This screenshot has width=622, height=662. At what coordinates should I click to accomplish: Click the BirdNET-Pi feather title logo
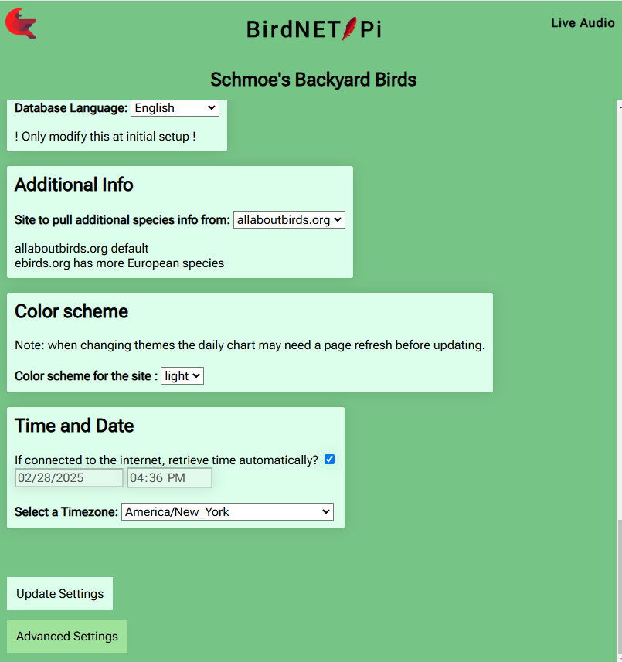[x=314, y=29]
